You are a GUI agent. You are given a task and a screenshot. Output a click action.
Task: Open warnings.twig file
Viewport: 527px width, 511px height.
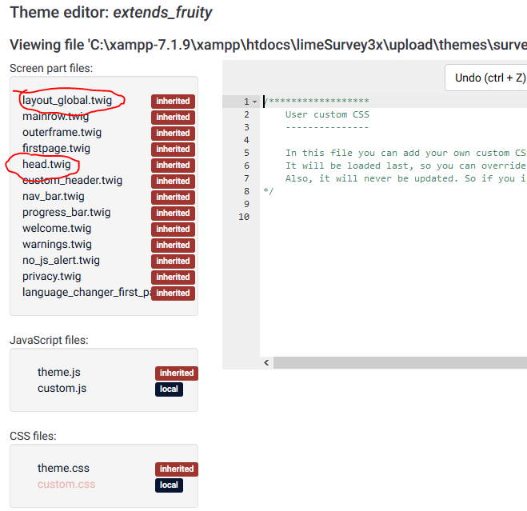point(57,245)
